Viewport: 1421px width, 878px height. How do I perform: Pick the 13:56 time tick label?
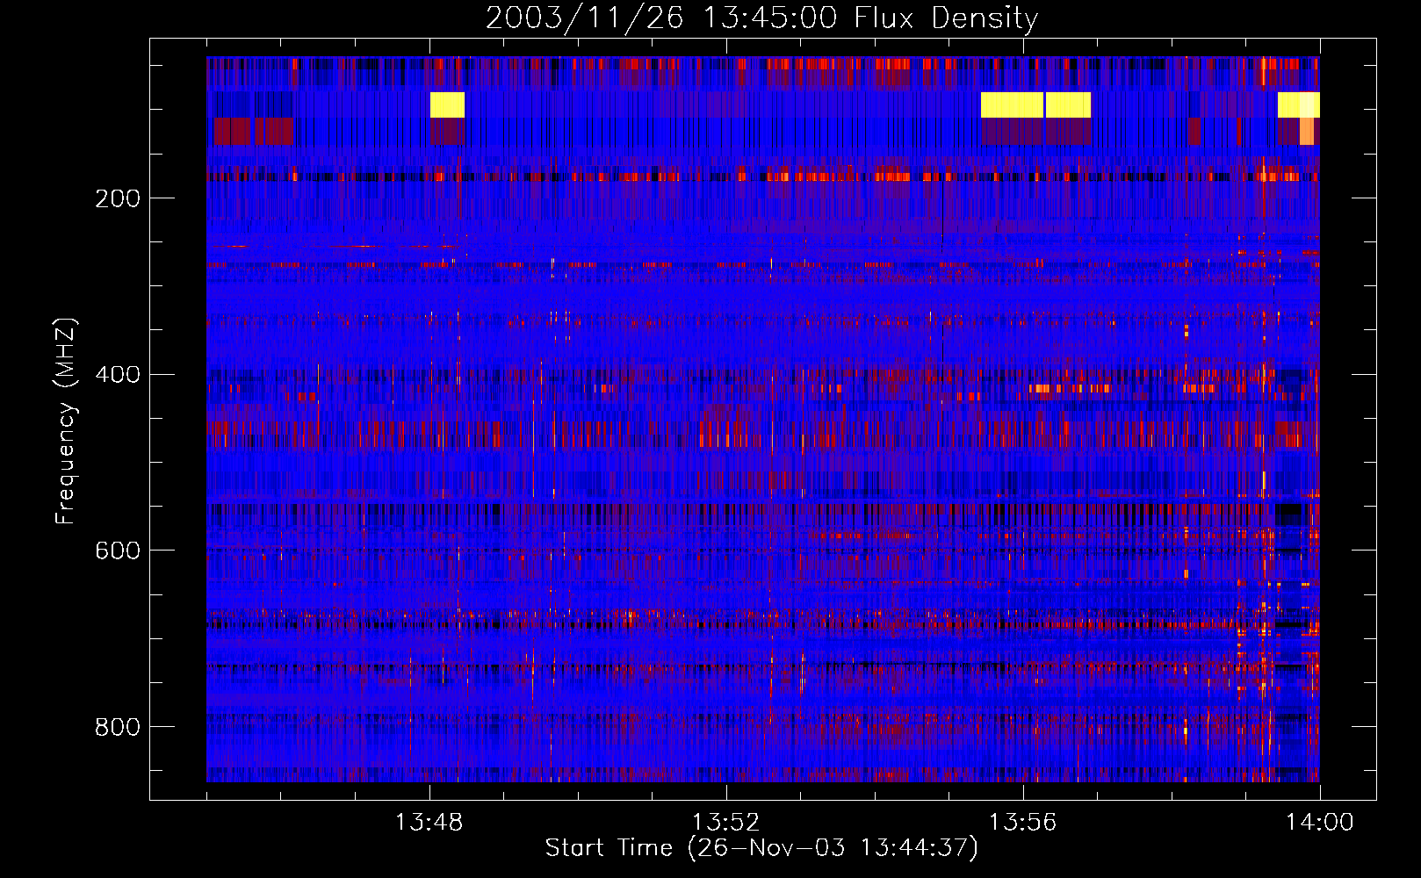(1023, 823)
